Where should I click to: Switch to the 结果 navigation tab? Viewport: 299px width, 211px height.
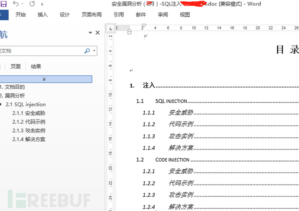[x=36, y=67]
